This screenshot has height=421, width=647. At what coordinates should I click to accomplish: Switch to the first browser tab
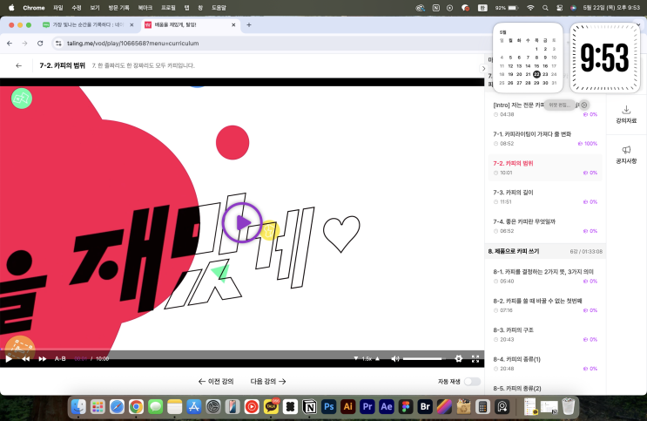(87, 24)
